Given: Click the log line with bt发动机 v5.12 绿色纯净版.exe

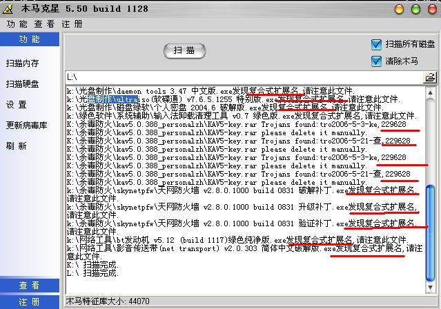Looking at the screenshot, I should [237, 240].
